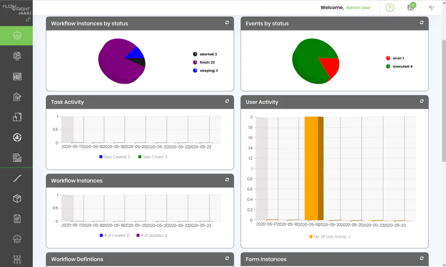The width and height of the screenshot is (446, 267).
Task: Open the gray gear icon below the document icon
Action: (17, 239)
